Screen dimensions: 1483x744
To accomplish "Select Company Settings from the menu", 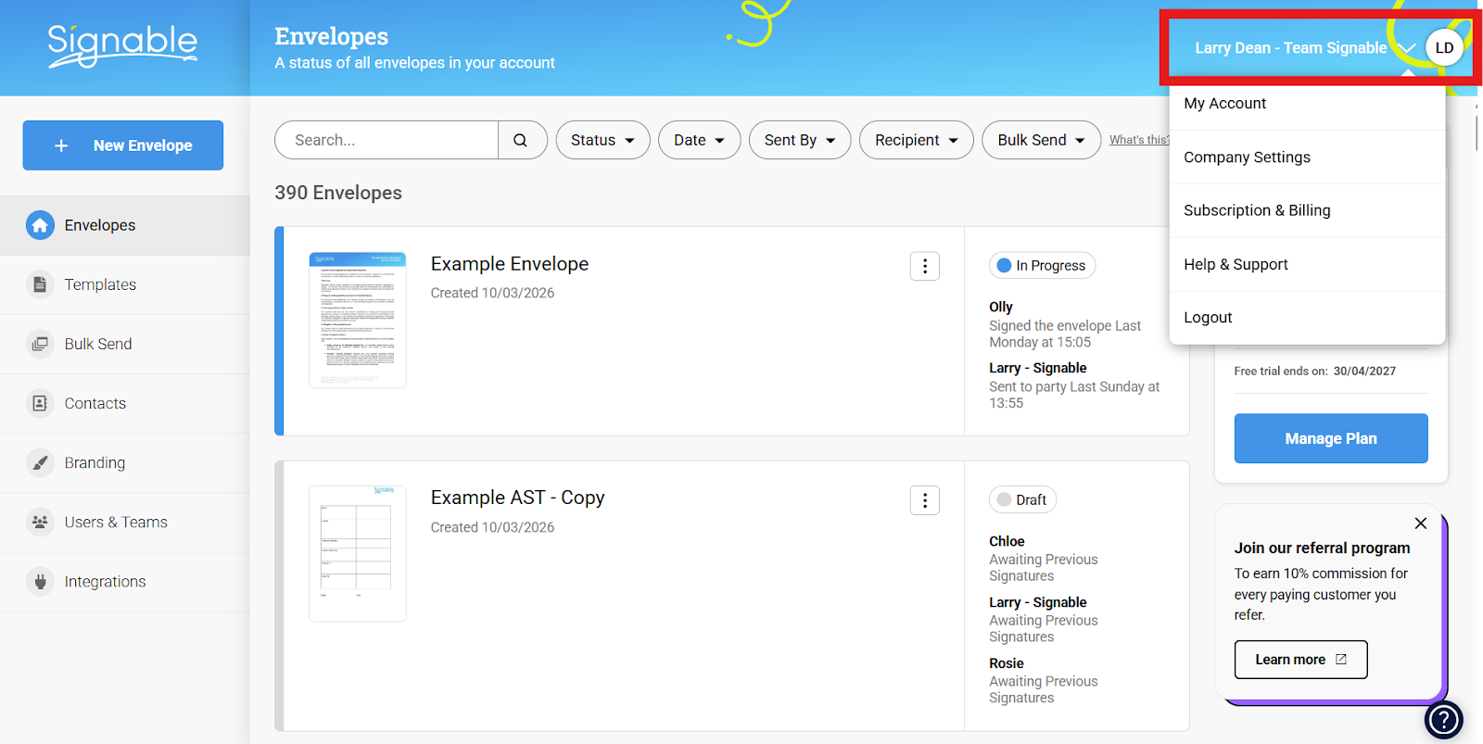I will [1307, 158].
